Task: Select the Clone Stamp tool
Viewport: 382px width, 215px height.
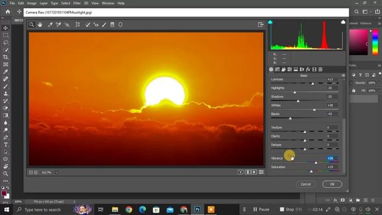Action: pyautogui.click(x=5, y=94)
